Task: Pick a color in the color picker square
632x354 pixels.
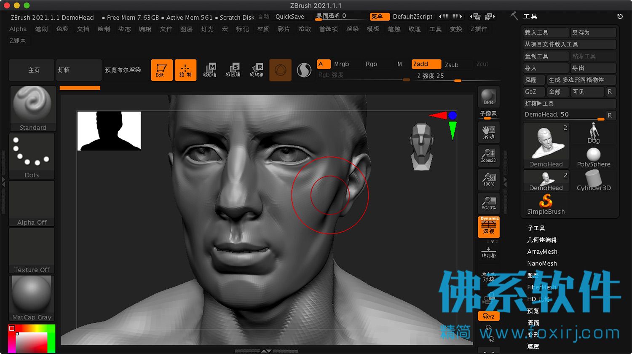Action: (x=32, y=343)
